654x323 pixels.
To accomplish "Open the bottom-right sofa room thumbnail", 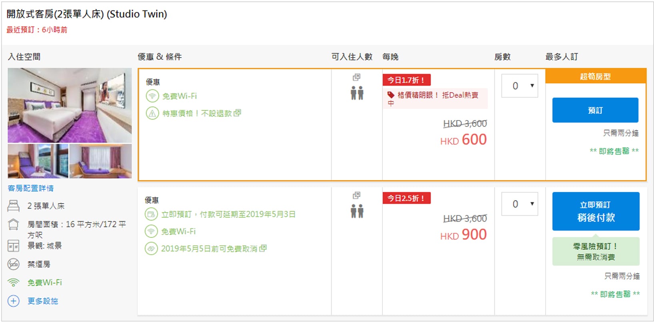I will pos(100,161).
